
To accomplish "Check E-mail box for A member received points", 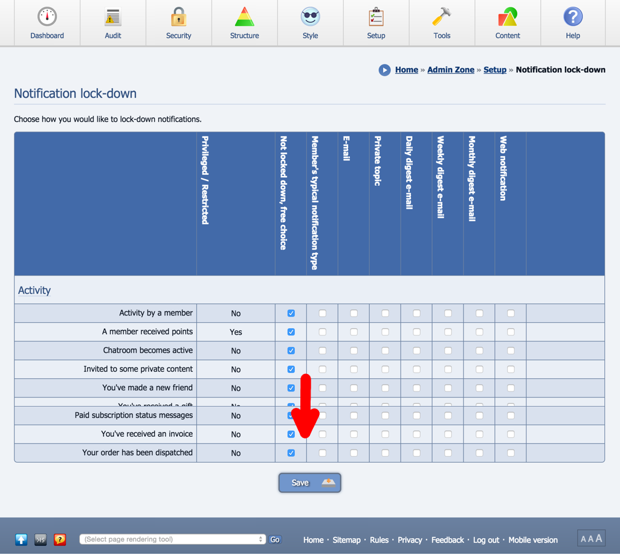I will click(x=354, y=332).
